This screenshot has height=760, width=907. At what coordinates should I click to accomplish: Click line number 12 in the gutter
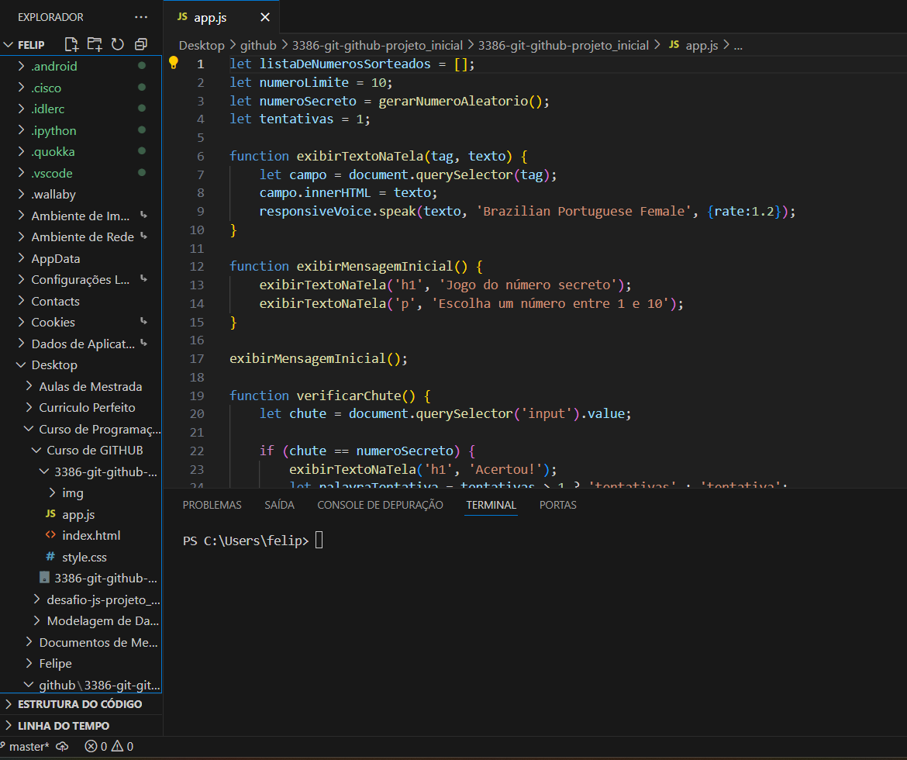point(197,266)
